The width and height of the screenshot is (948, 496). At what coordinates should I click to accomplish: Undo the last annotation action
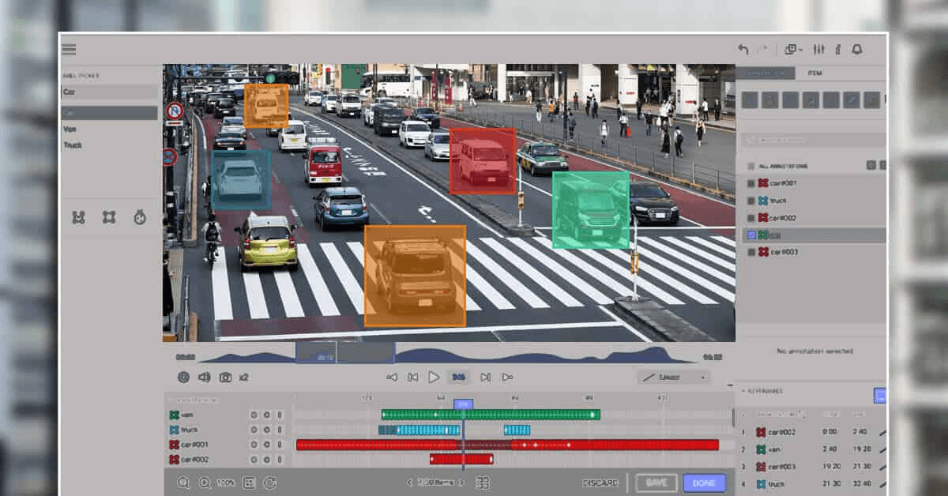tap(743, 49)
